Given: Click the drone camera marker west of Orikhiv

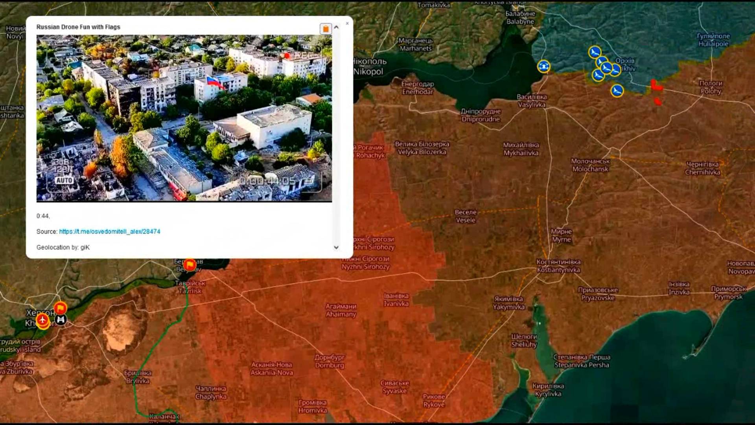Looking at the screenshot, I should 544,67.
